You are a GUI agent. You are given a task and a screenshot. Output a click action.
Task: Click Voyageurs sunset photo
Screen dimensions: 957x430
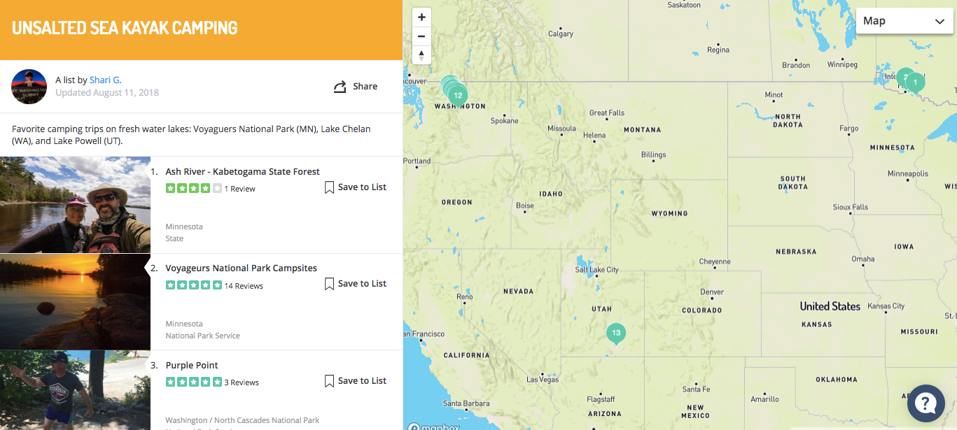point(75,302)
